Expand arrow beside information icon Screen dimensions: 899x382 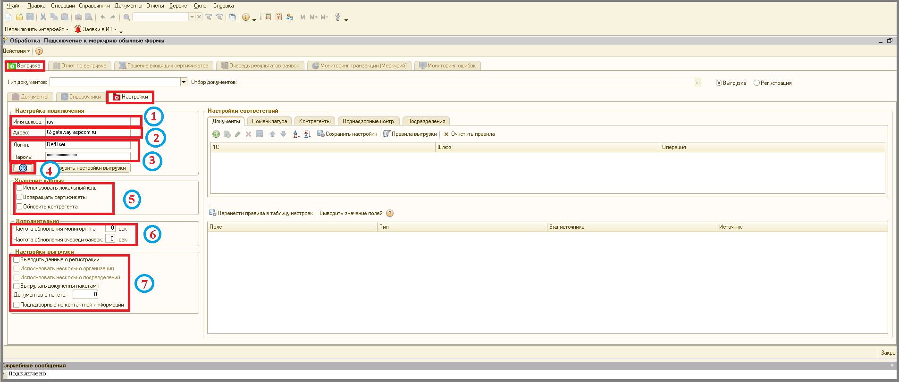tap(254, 19)
